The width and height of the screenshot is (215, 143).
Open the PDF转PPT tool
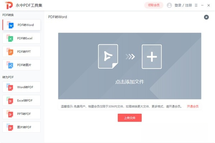click(x=21, y=51)
